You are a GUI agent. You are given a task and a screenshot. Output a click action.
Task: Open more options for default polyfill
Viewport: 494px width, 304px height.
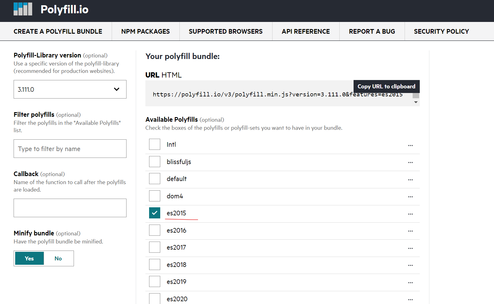pos(410,179)
